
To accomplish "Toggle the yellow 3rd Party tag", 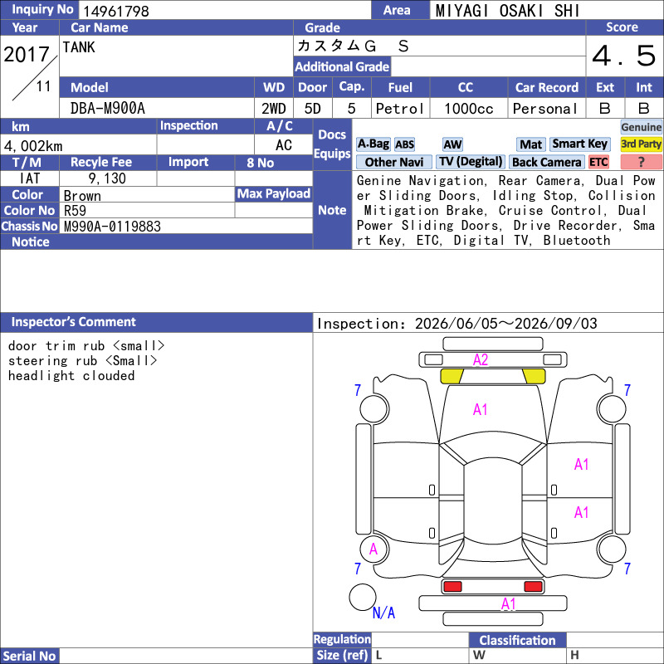I will tap(641, 144).
